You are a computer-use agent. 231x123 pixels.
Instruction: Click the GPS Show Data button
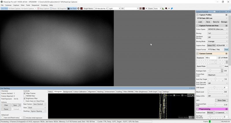pos(221,100)
